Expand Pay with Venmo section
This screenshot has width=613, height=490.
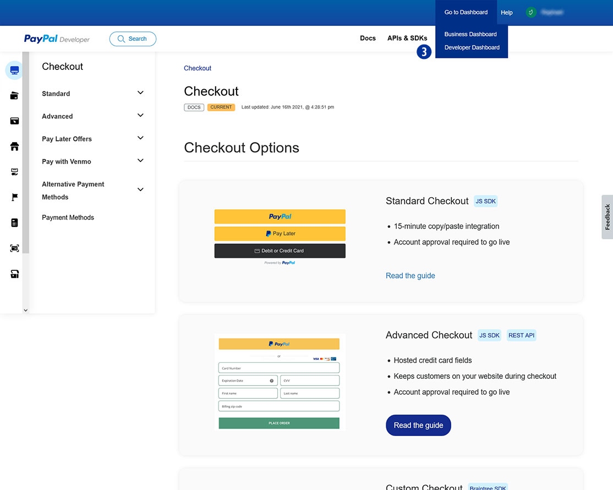pyautogui.click(x=140, y=161)
